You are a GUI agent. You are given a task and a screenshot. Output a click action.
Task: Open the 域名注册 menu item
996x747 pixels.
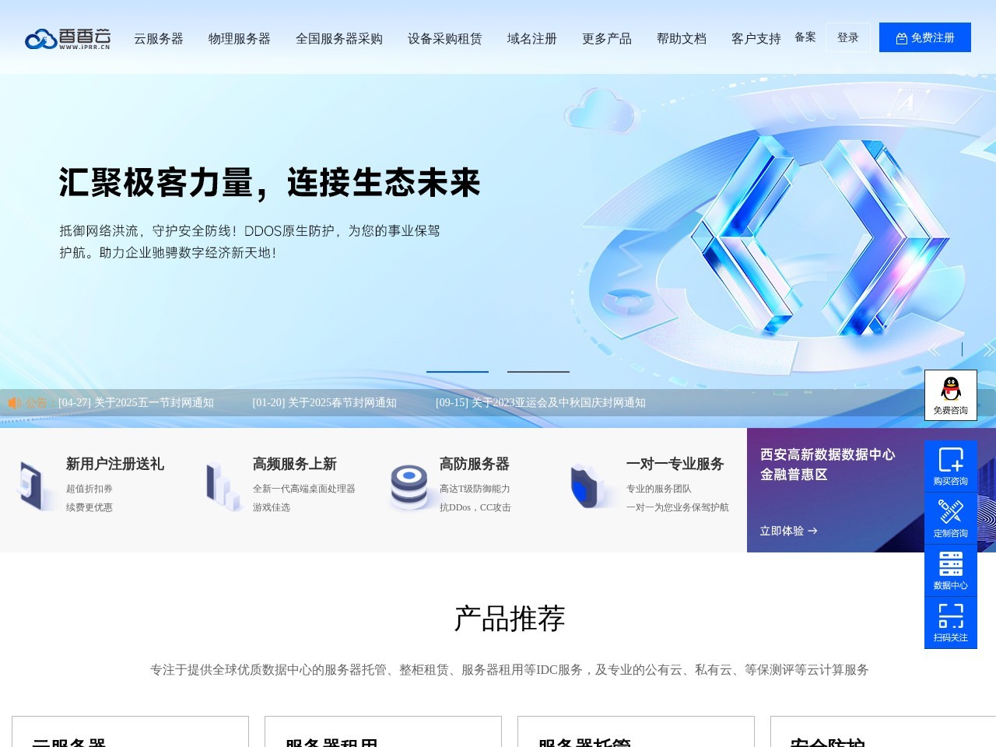coord(532,38)
